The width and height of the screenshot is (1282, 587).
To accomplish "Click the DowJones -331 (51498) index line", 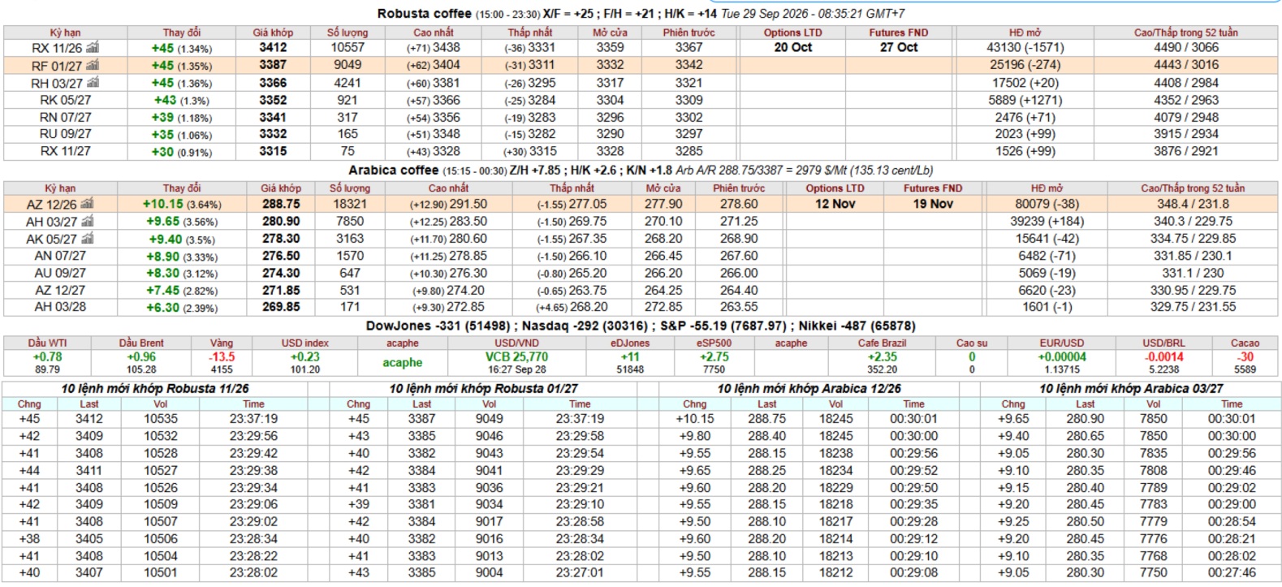I will [438, 326].
